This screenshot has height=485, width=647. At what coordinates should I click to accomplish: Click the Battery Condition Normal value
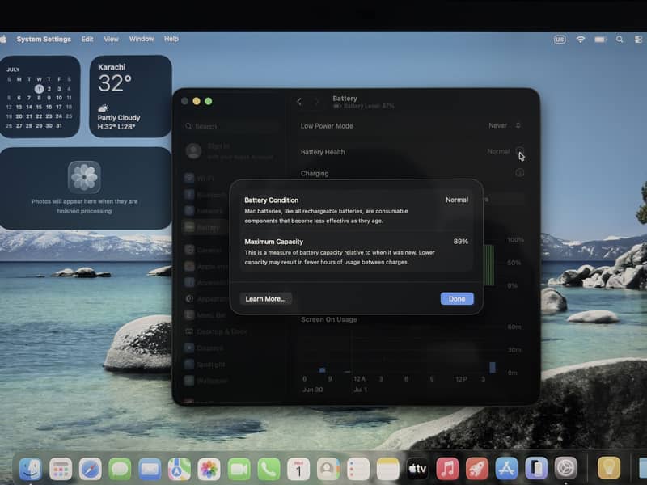tap(457, 200)
